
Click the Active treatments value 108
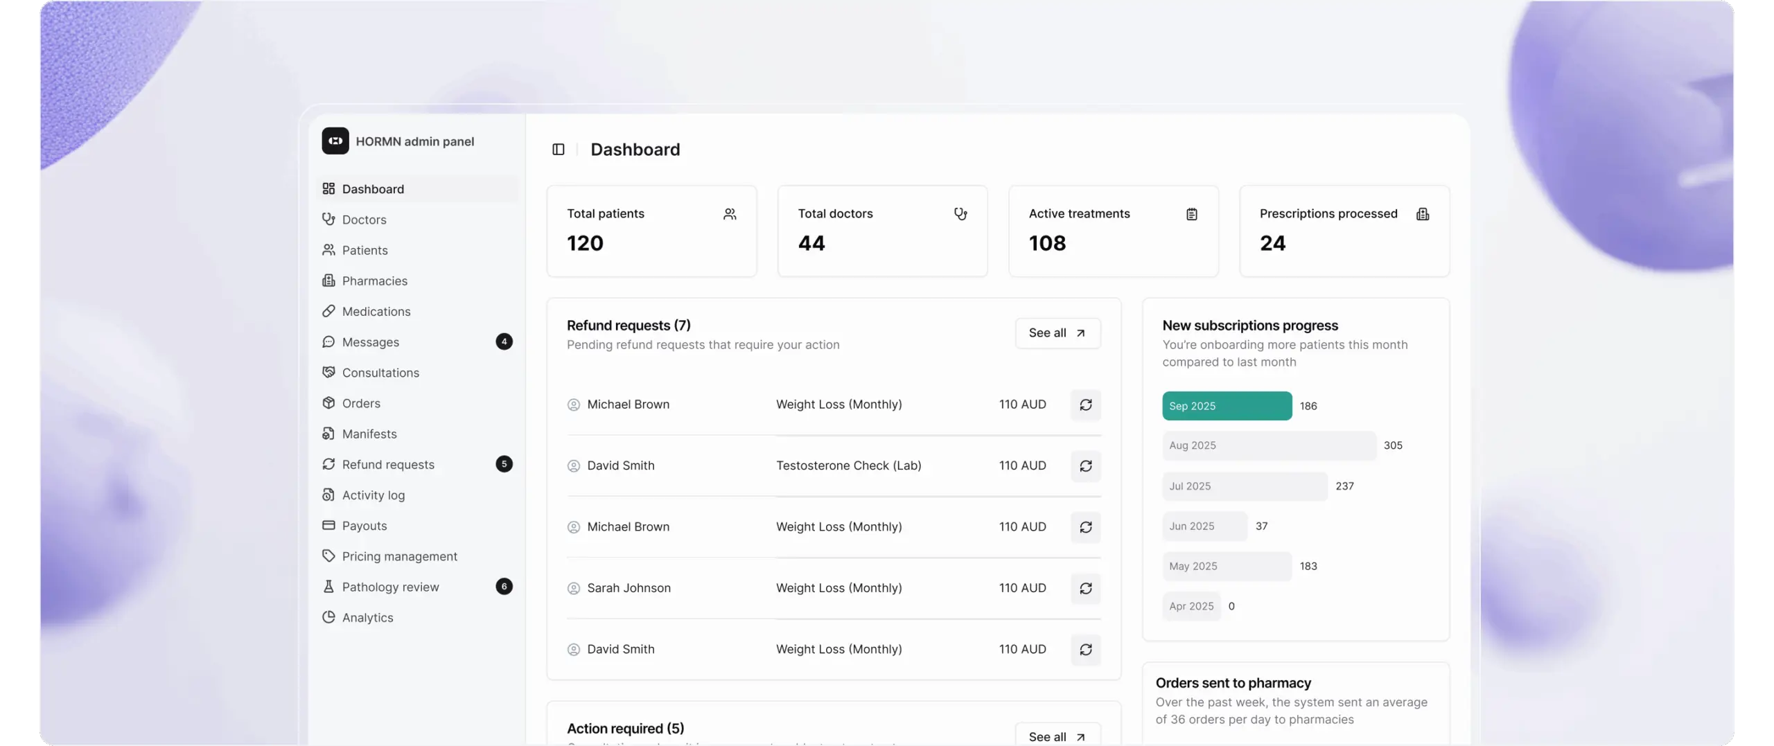point(1047,243)
